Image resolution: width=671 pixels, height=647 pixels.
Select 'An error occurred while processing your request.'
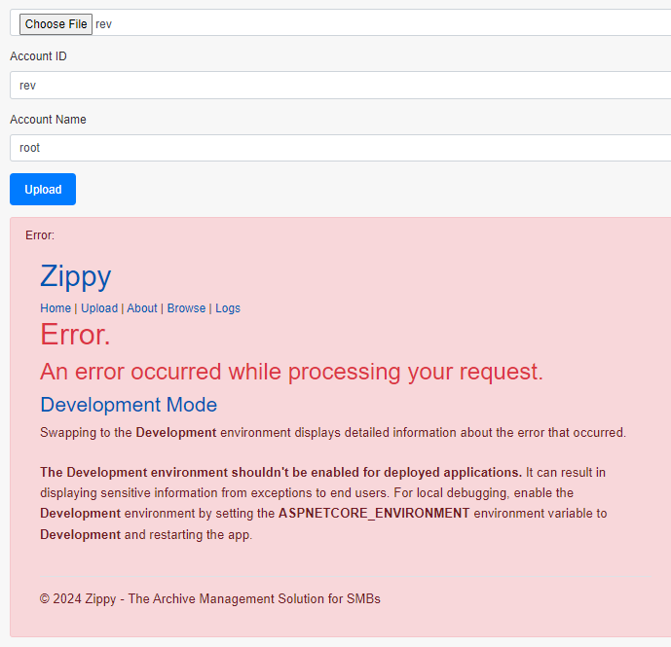point(291,372)
